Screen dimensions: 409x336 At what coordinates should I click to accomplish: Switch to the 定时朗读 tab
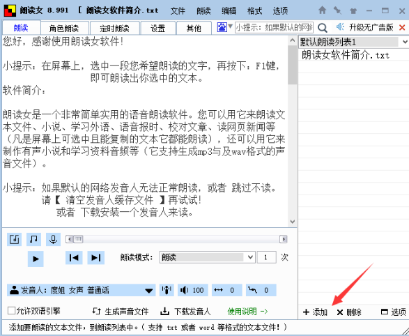click(x=114, y=28)
